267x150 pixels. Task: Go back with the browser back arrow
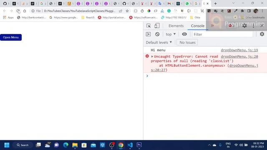5,11
